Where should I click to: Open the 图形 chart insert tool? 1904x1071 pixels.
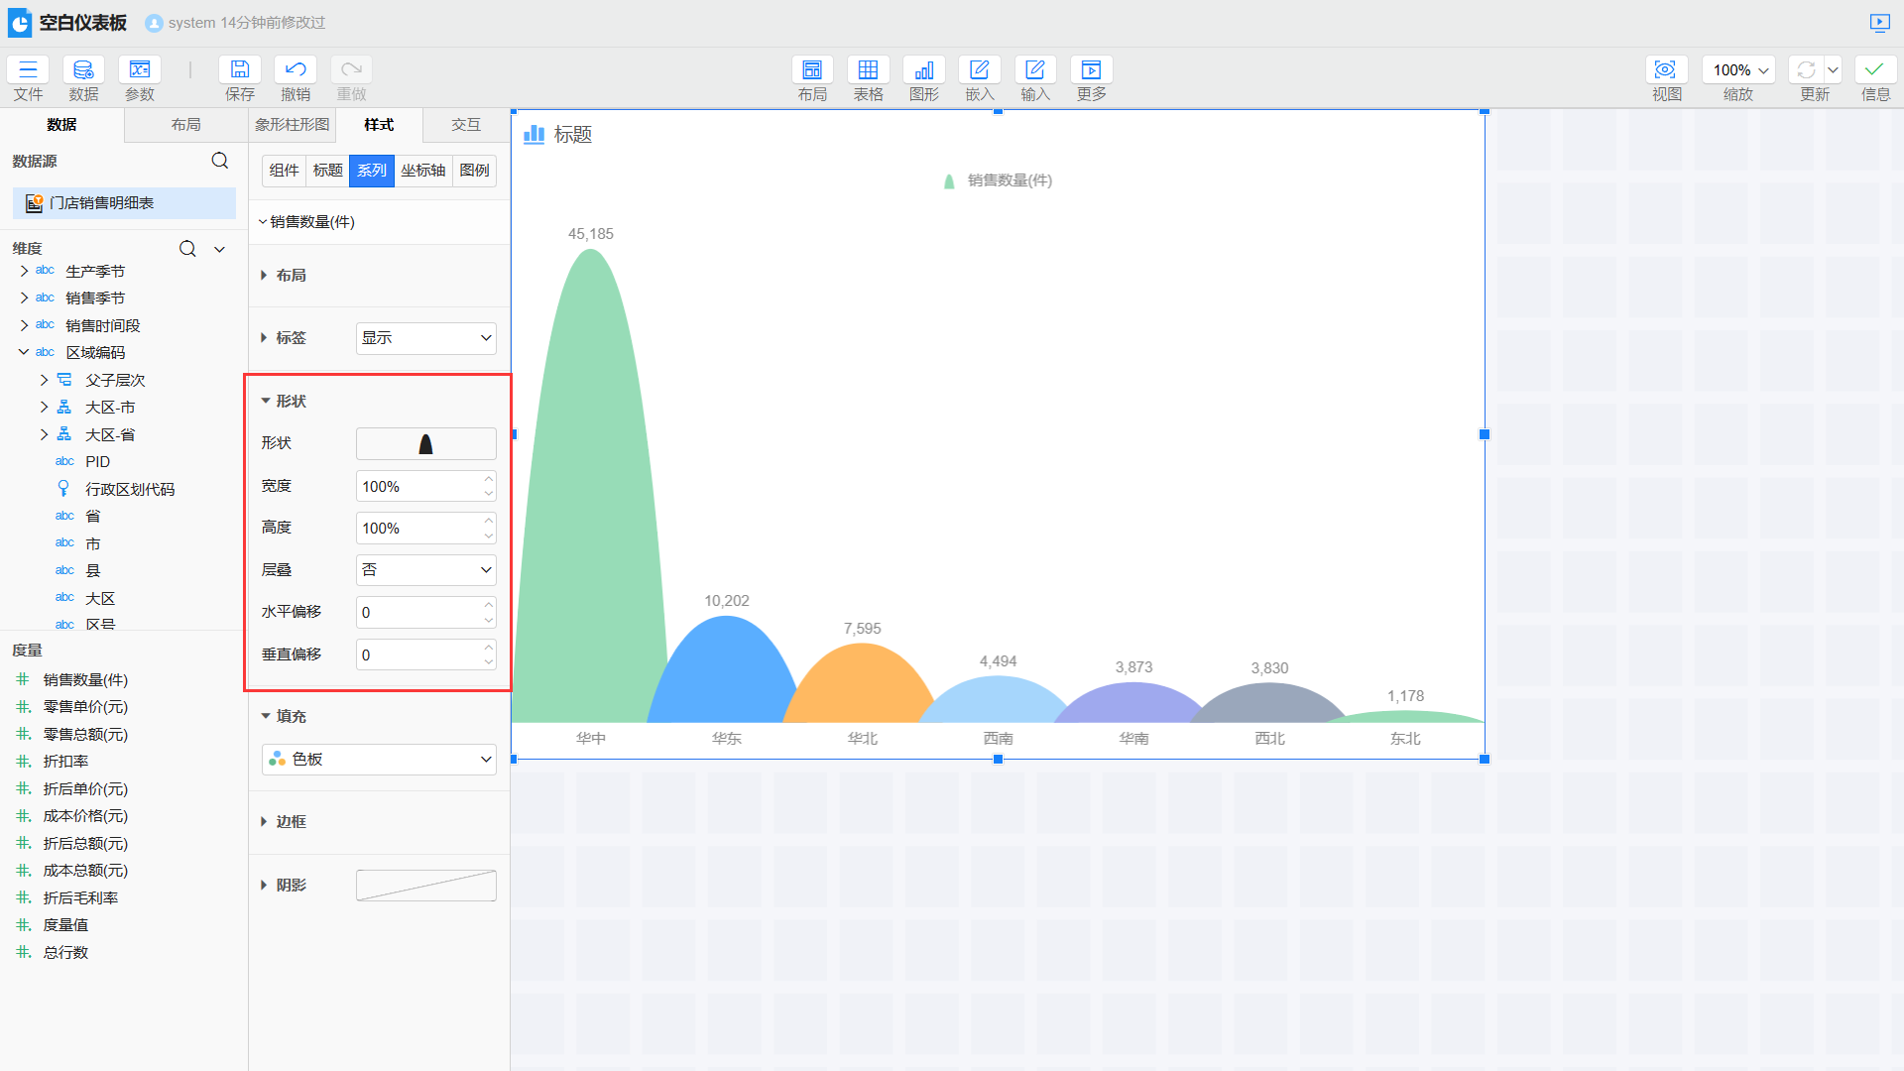coord(923,69)
